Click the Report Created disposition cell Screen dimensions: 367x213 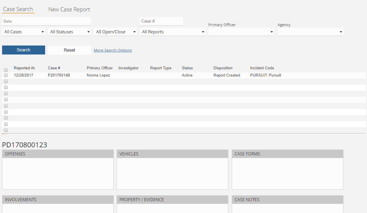coord(227,75)
